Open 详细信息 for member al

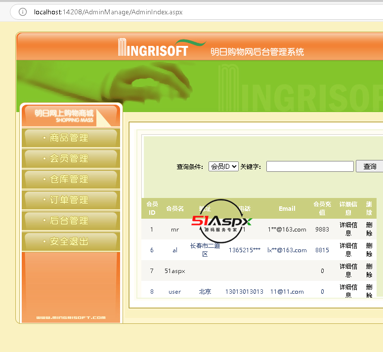(348, 250)
